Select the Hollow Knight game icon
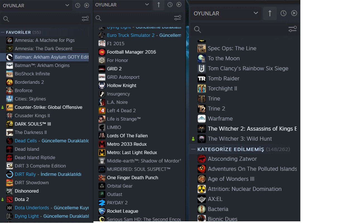The image size is (357, 223). click(x=102, y=86)
